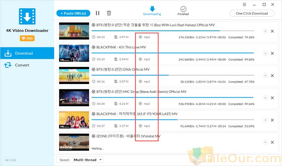Viewport: 282px width, 166px height.
Task: Open the Kill This Love thumbnail
Action: [x=74, y=53]
